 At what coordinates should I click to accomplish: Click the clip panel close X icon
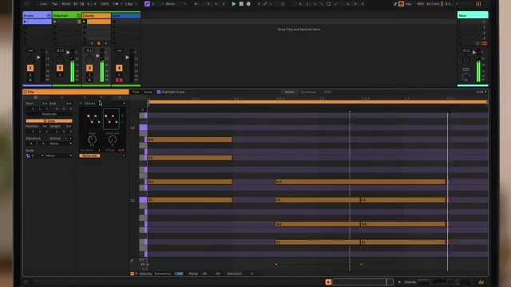(x=120, y=97)
